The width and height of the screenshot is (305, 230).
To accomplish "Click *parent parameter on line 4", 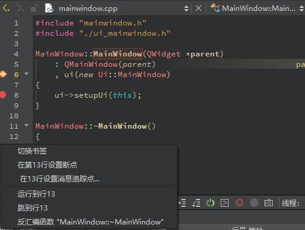I will 202,54.
